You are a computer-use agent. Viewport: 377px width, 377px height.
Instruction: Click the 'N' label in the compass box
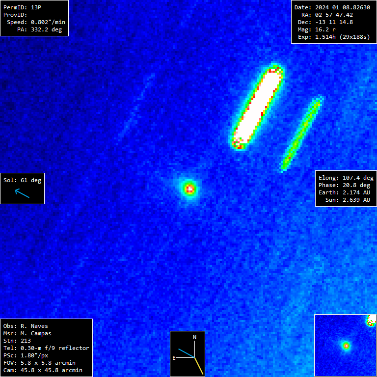195,337
